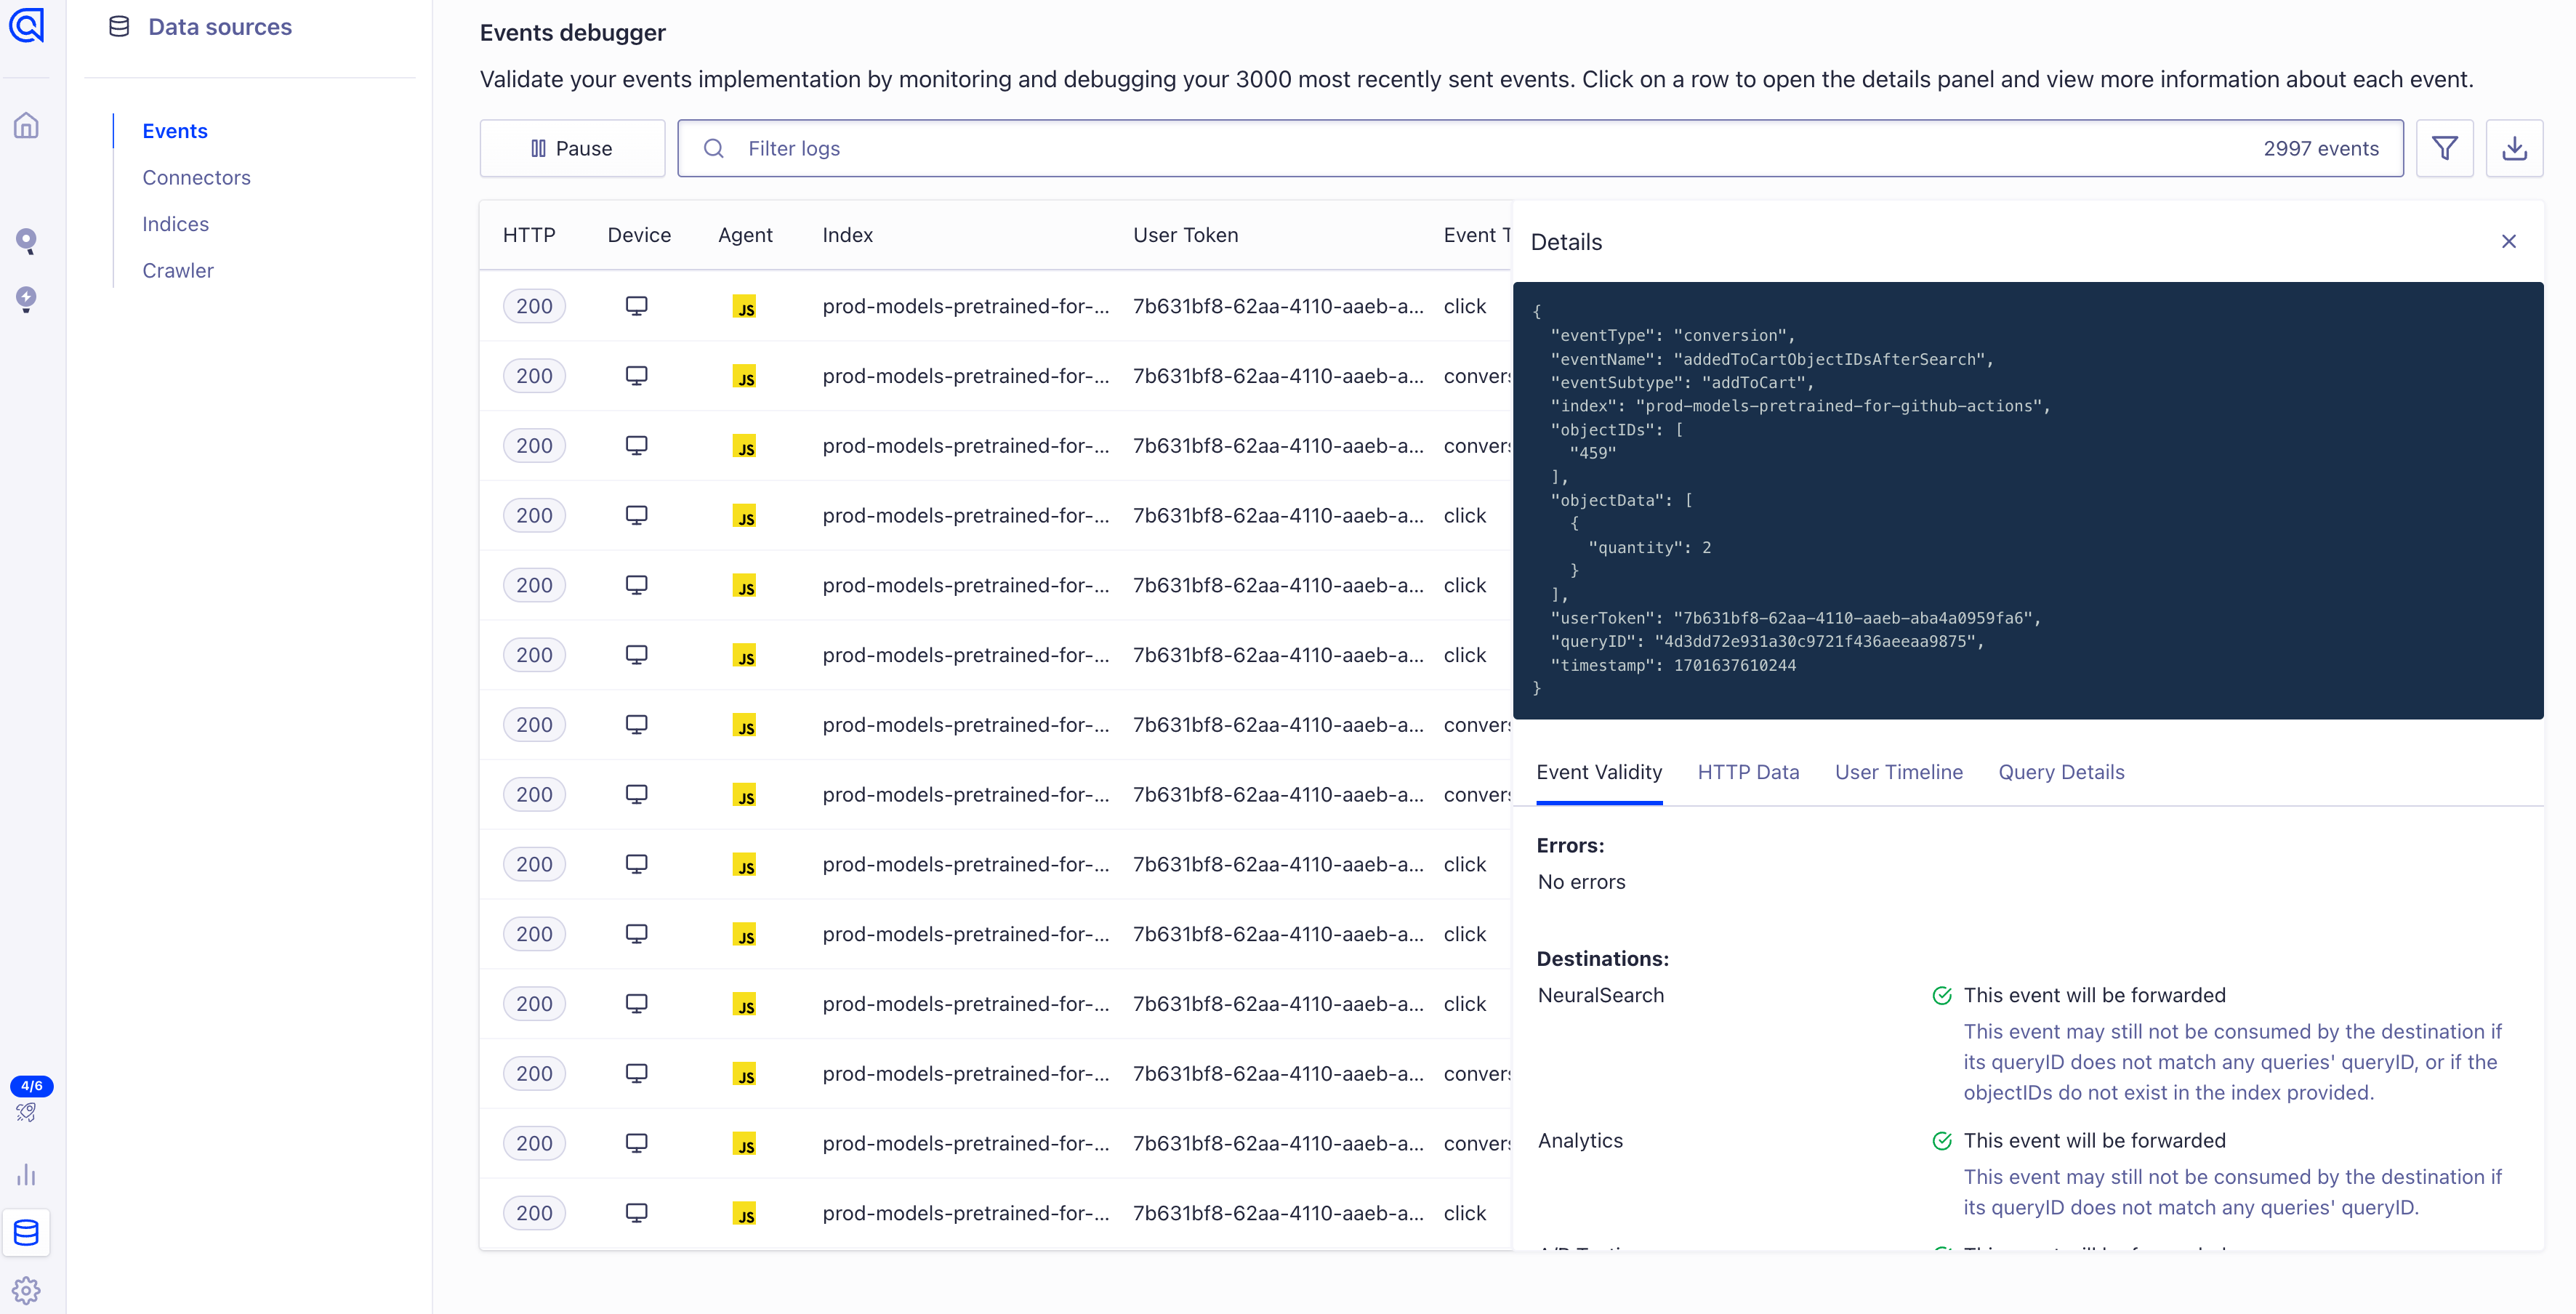Viewport: 2576px width, 1314px height.
Task: Switch to the Event Validity tab
Action: (1599, 772)
